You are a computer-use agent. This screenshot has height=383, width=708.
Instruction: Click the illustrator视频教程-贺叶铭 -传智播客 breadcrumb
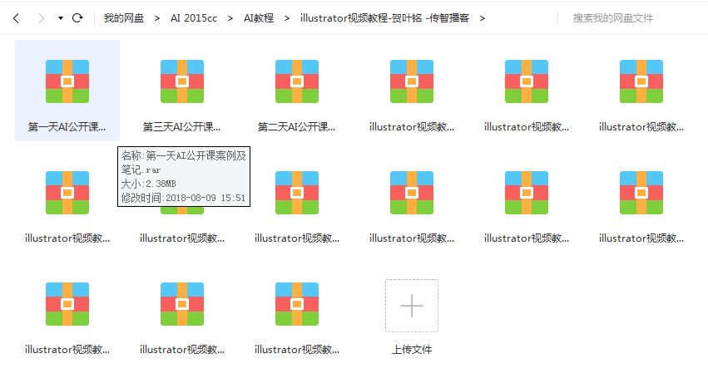384,18
